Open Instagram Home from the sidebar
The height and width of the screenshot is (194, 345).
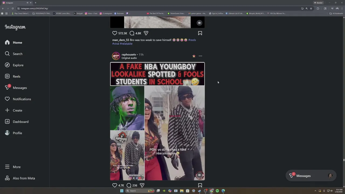point(13,43)
